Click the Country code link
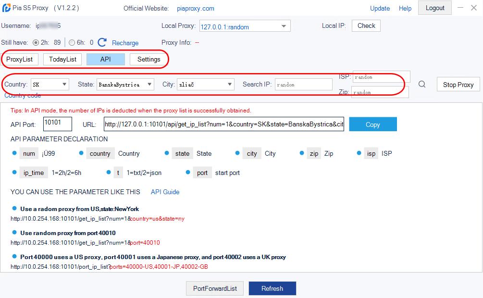This screenshot has width=483, height=298. pyautogui.click(x=23, y=95)
